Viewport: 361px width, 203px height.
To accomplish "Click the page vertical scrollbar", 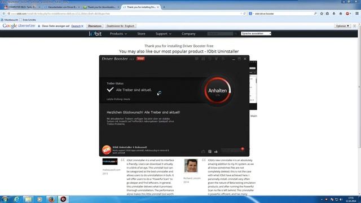I will (x=359, y=86).
